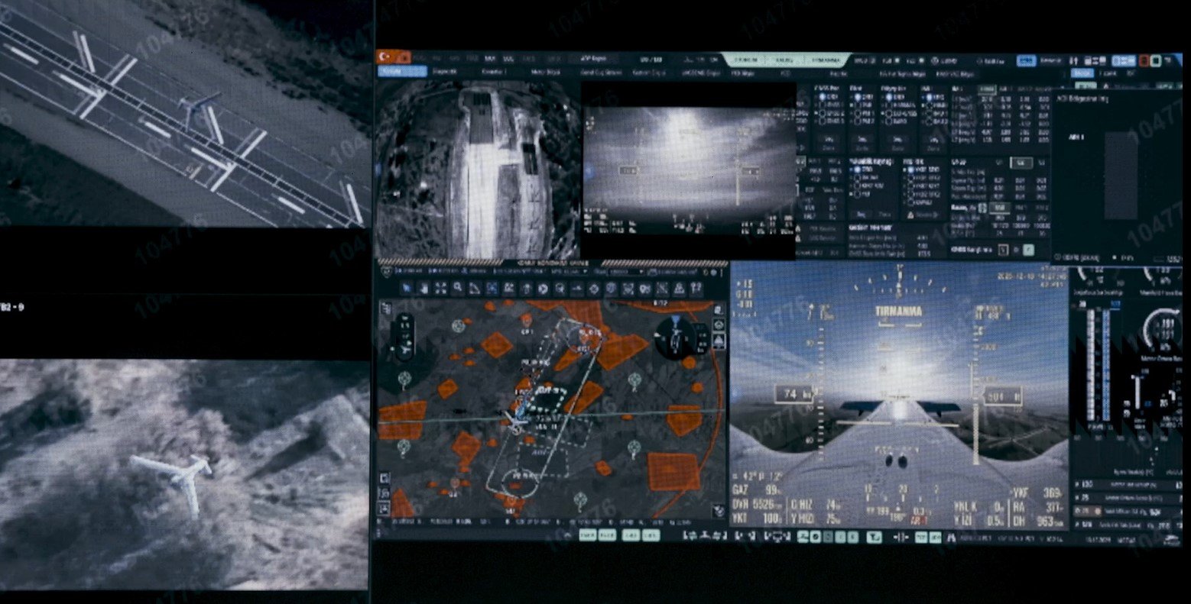Choose the hand pan tool above map
Viewport: 1191px width, 604px height.
coord(424,289)
